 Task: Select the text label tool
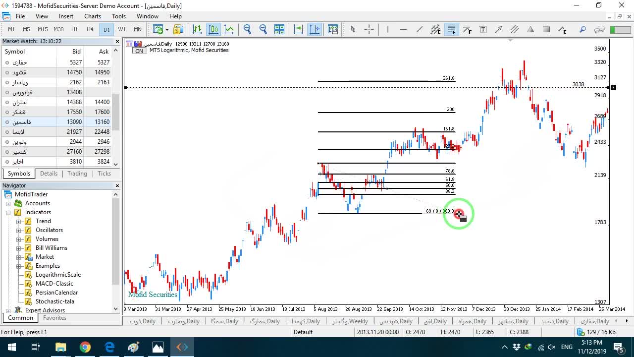pos(483,29)
